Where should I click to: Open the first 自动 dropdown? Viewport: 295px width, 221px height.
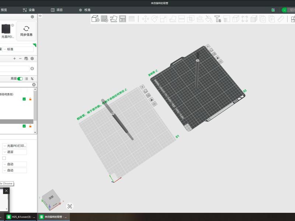pos(14,164)
